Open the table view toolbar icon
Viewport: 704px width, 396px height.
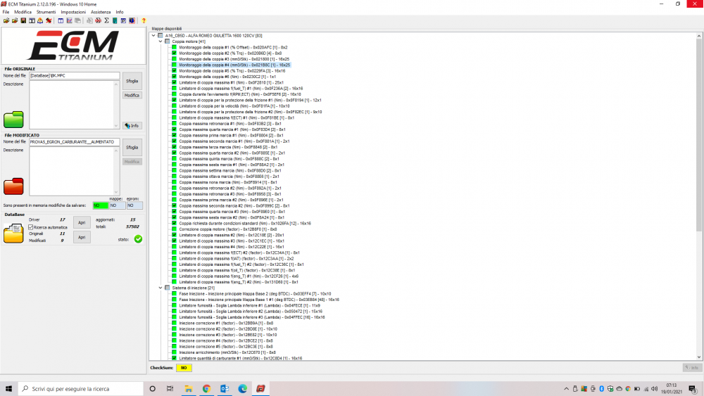pyautogui.click(x=61, y=20)
